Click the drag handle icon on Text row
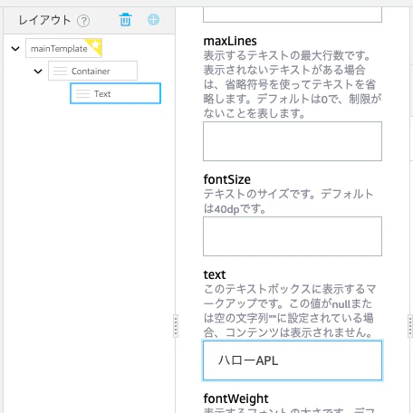Viewport: 413px width, 413px height. click(82, 93)
